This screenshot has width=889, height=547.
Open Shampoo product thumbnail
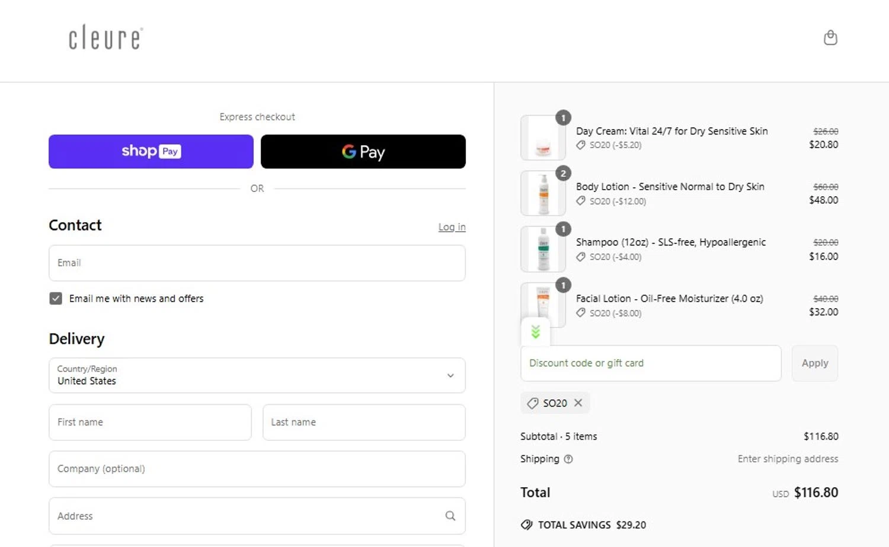click(x=543, y=249)
